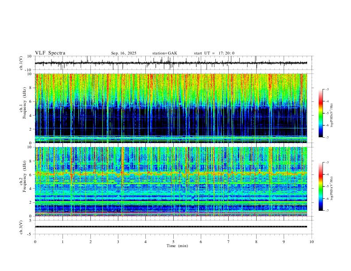351x271 pixels.
Task: Click the 'station=GAK' label
Action: pyautogui.click(x=164, y=53)
